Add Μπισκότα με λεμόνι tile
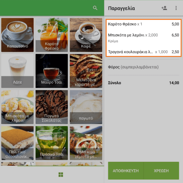 pos(17,107)
